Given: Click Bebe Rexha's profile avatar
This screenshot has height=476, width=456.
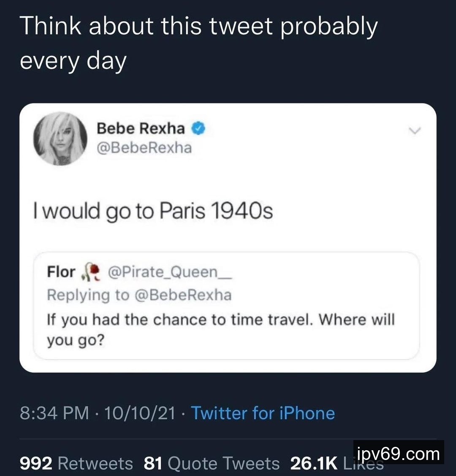Looking at the screenshot, I should [60, 139].
